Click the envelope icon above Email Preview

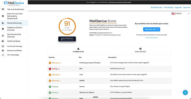point(140,49)
